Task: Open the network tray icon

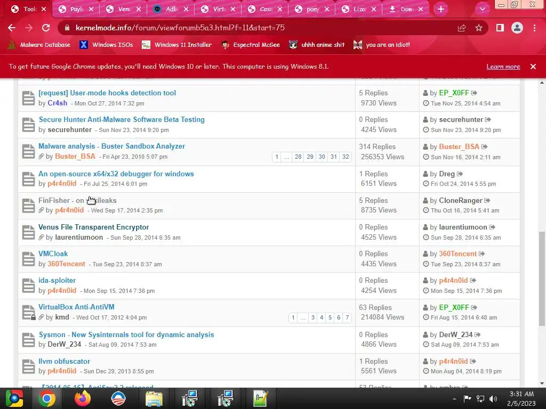Action: point(480,399)
